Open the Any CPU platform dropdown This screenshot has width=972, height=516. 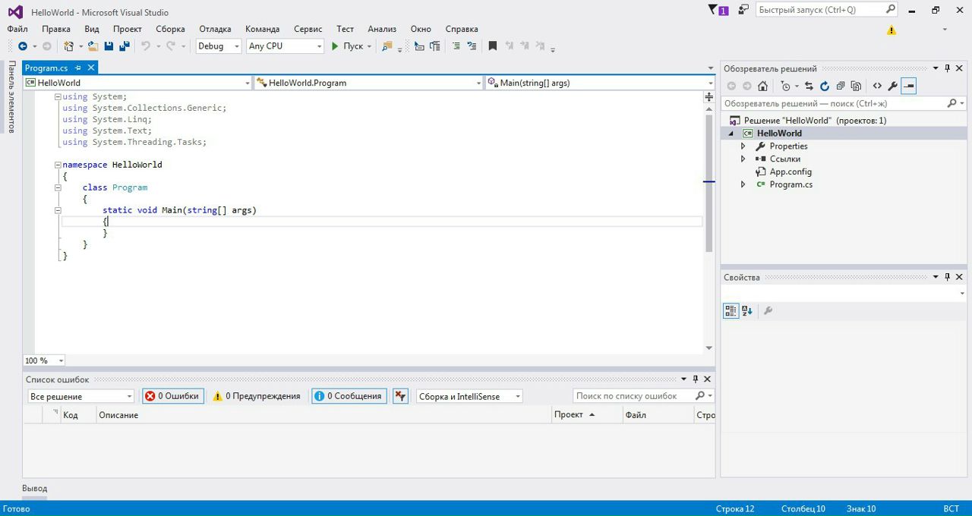coord(285,46)
